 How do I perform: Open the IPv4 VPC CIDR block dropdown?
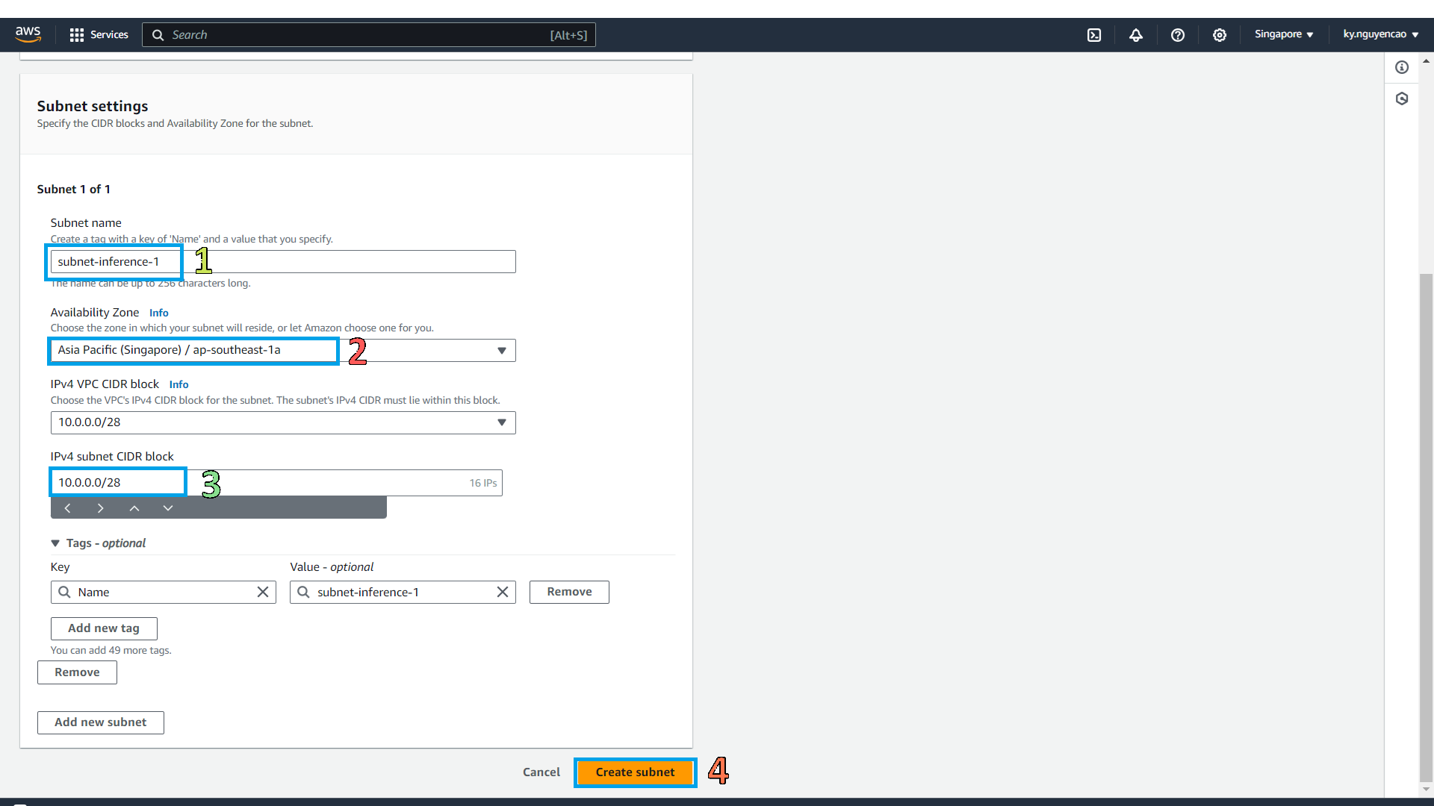point(283,422)
